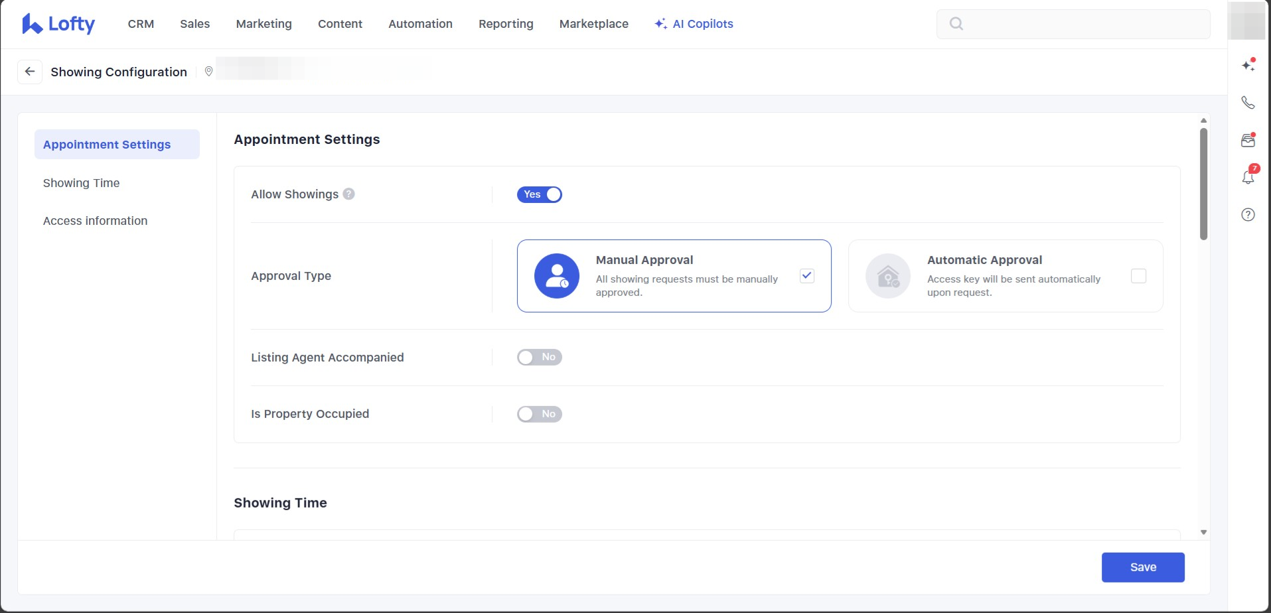Go to Access information section
1271x613 pixels.
[96, 221]
